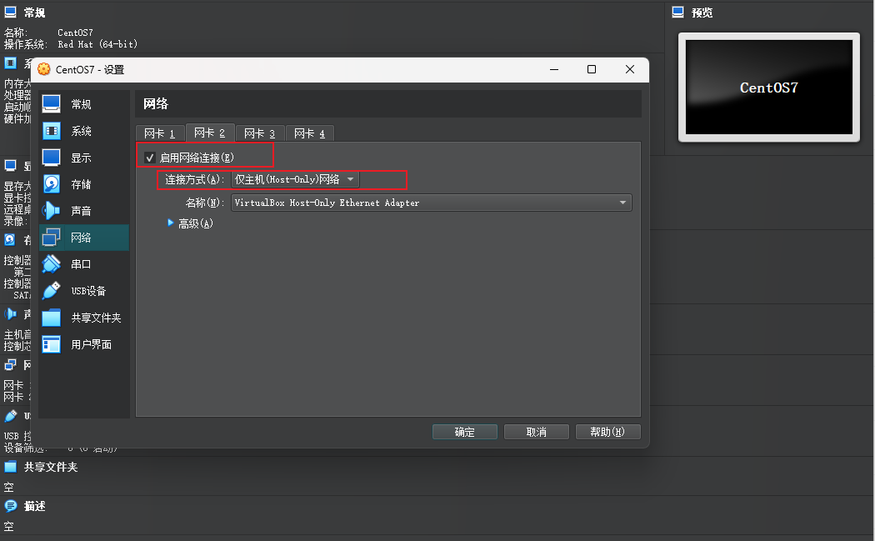Image resolution: width=875 pixels, height=541 pixels.
Task: Click the 取消 cancel button
Action: click(x=537, y=432)
